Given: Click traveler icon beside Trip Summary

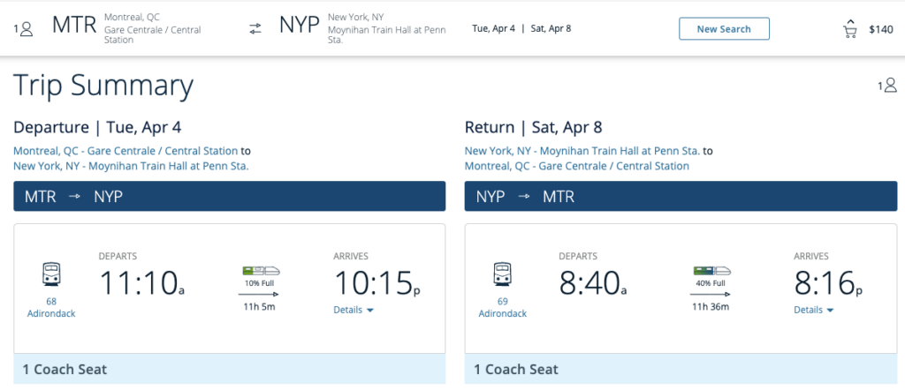Looking at the screenshot, I should pyautogui.click(x=887, y=86).
